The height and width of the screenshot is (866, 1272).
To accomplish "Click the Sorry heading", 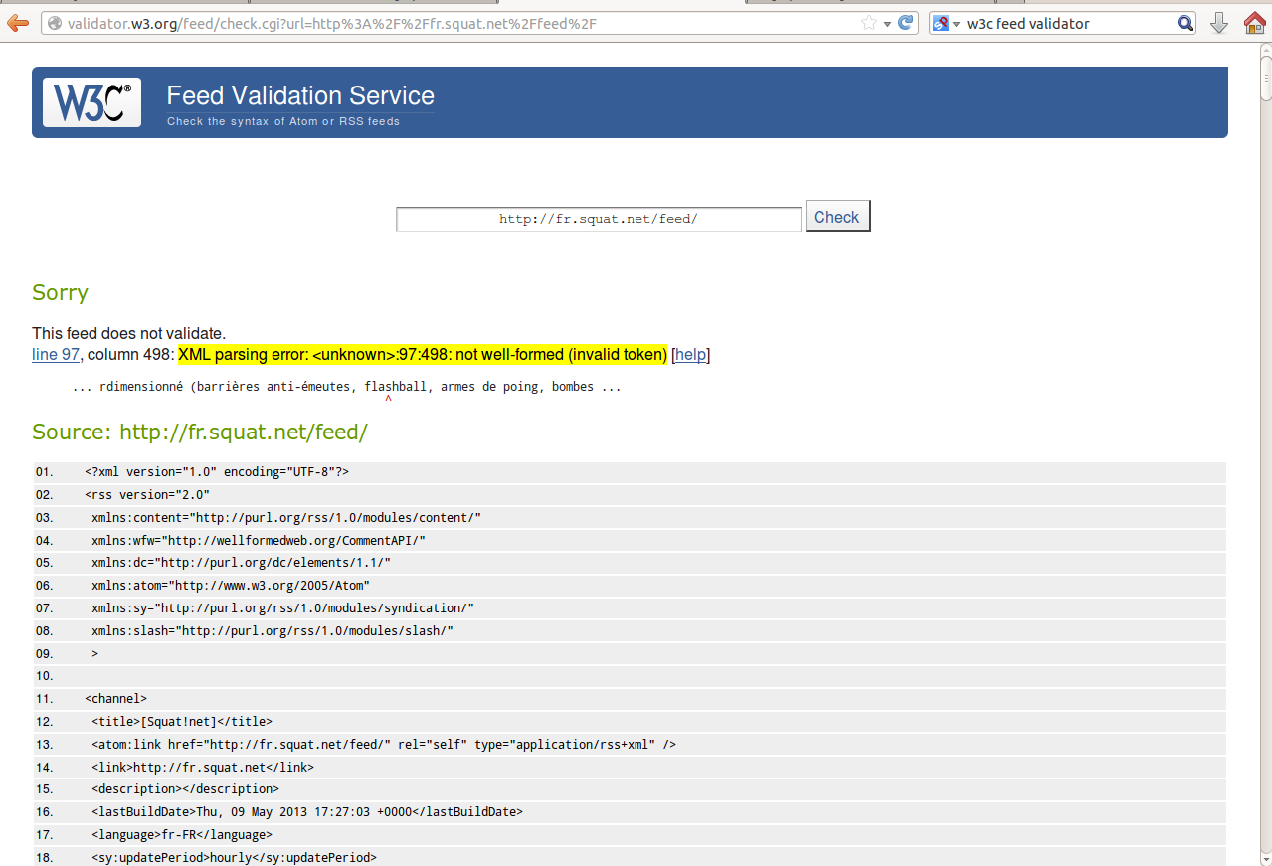I will pos(60,292).
